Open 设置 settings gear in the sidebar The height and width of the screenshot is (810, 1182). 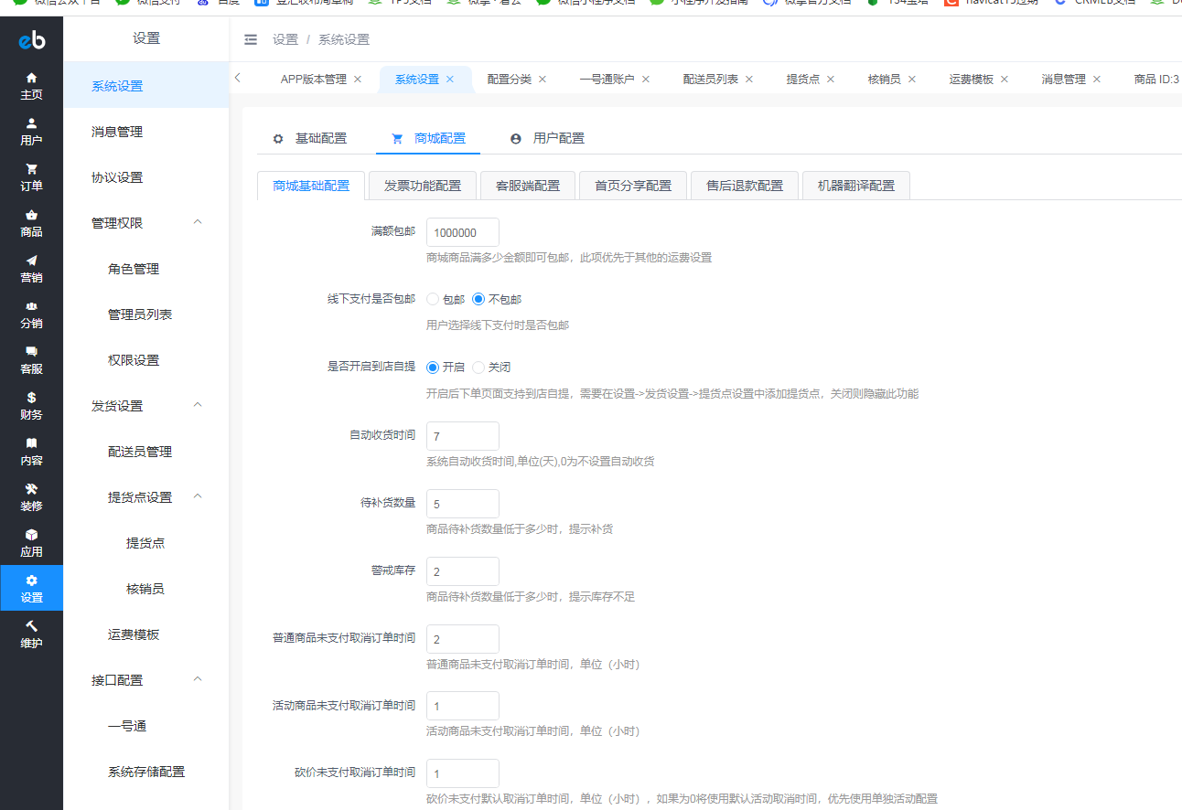pos(31,588)
